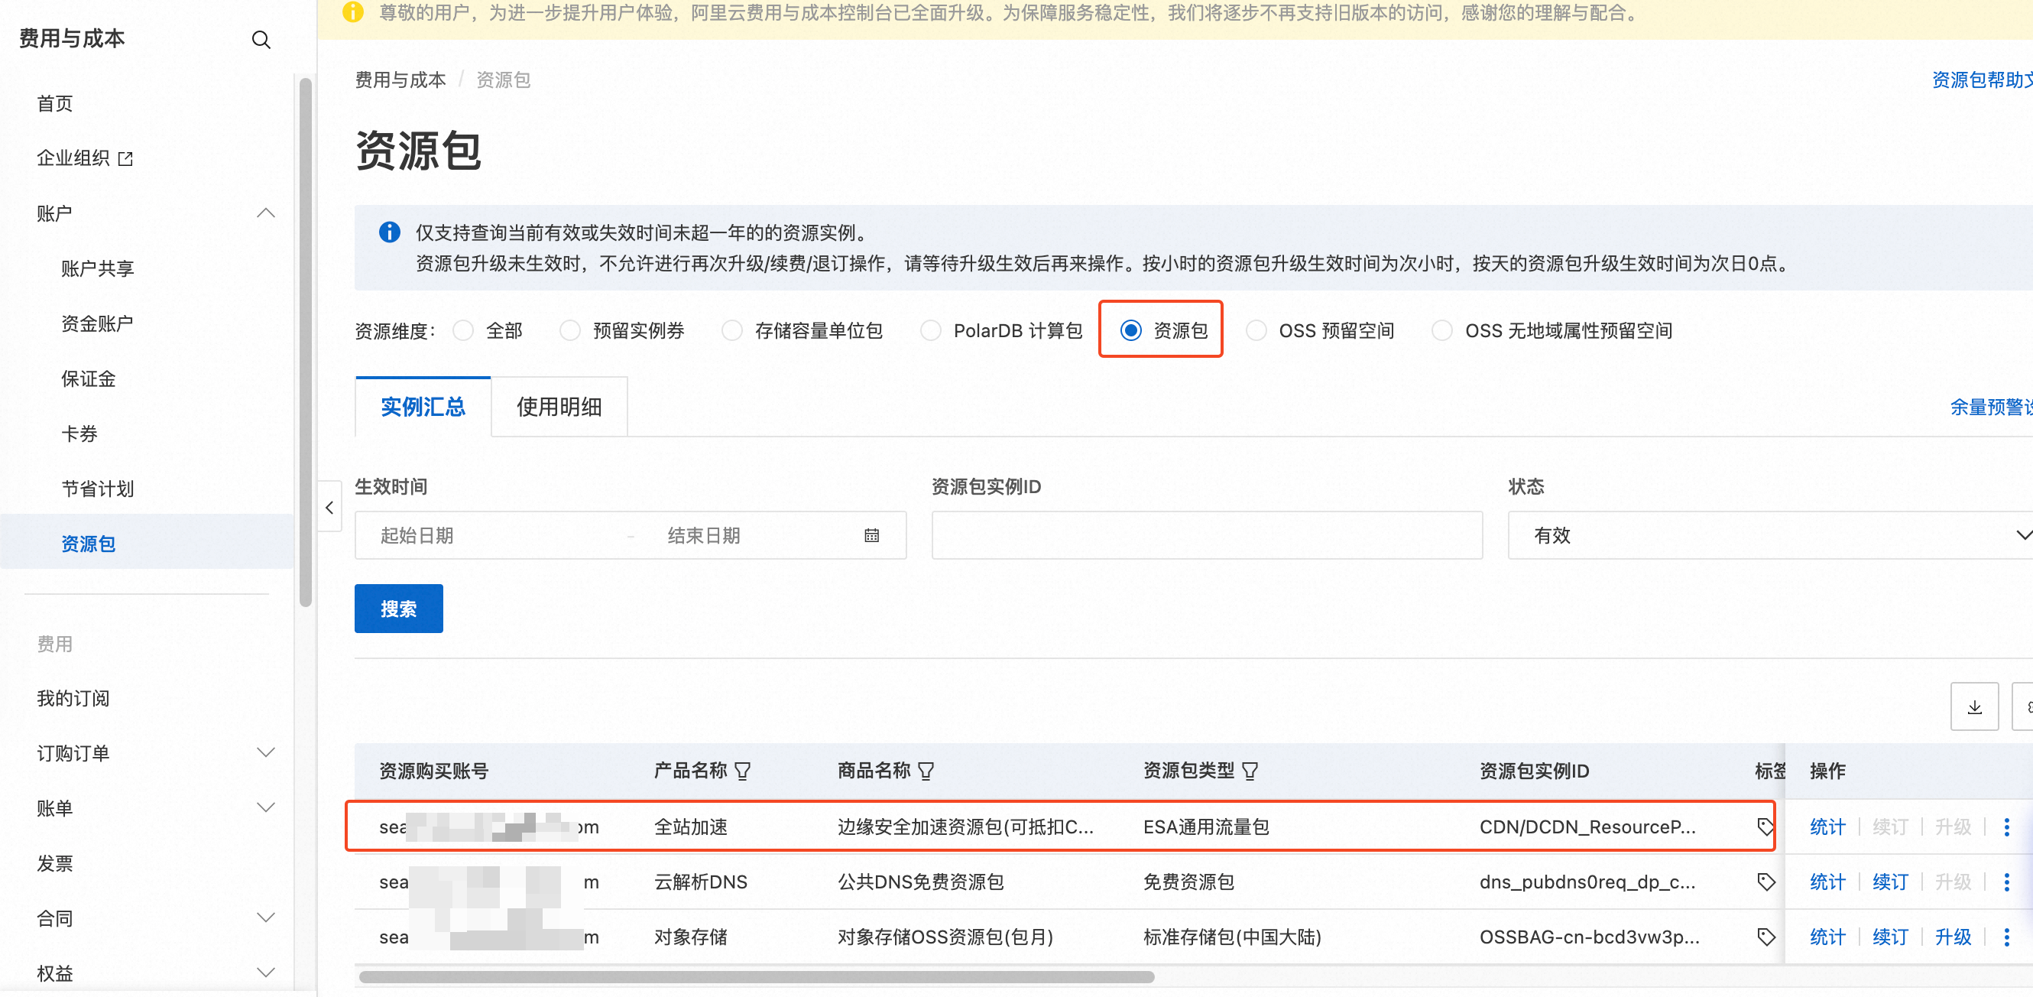Click the filter icon next to 资源包类型
The width and height of the screenshot is (2033, 997).
point(1250,771)
